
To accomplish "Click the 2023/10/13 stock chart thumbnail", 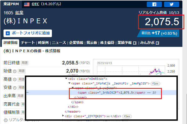I will [x=136, y=67].
